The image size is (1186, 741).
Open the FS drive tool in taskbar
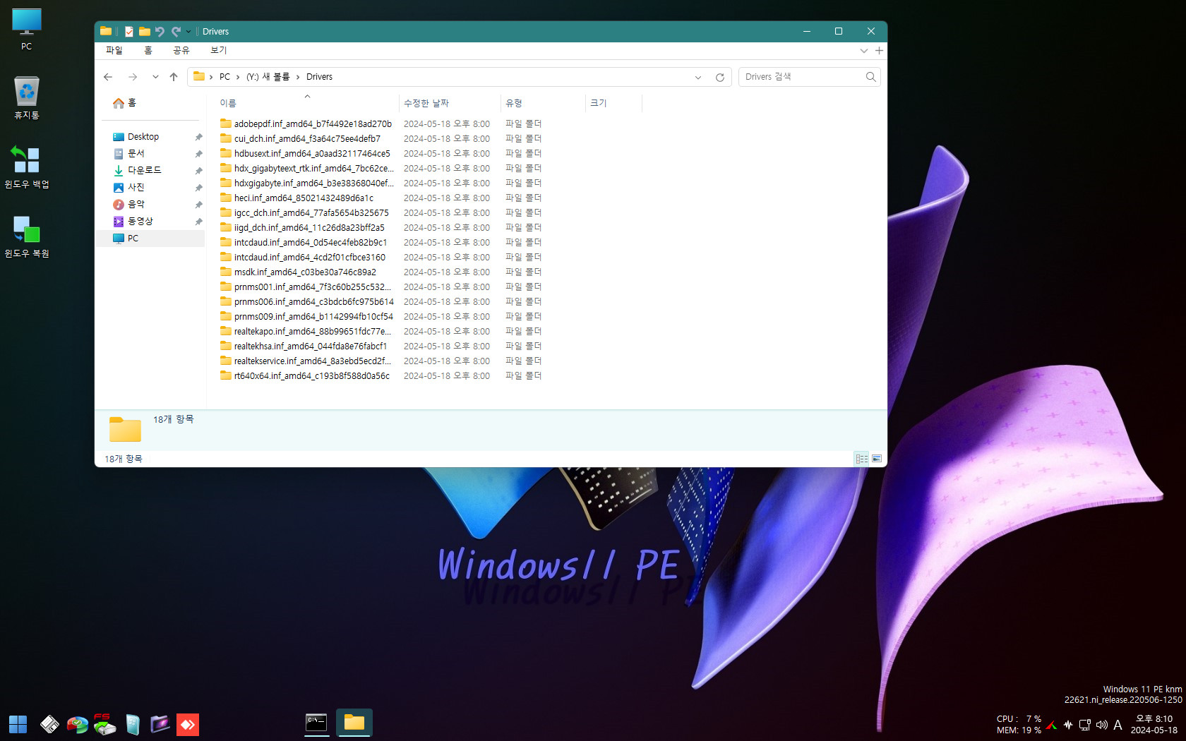tap(104, 724)
